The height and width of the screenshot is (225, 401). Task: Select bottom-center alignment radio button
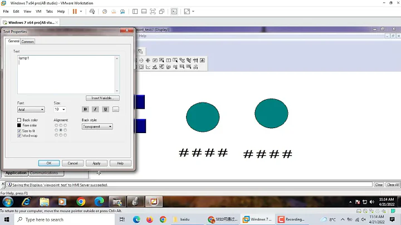tap(61, 135)
